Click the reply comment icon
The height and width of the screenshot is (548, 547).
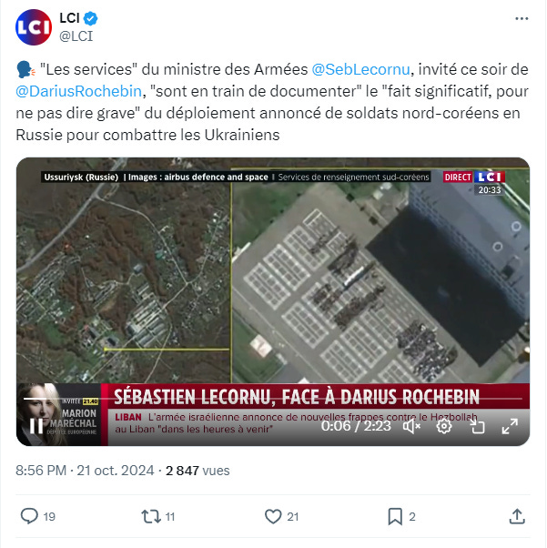[29, 516]
